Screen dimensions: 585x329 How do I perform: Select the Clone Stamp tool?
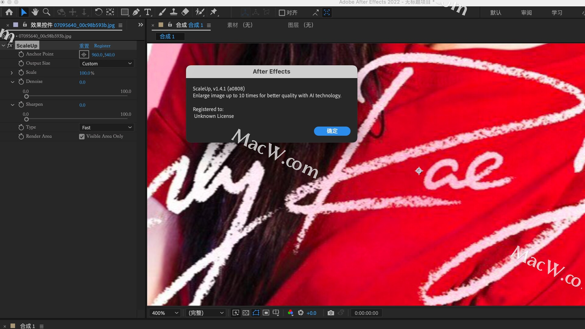click(x=174, y=12)
